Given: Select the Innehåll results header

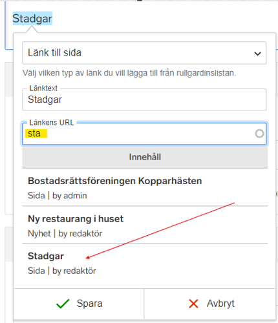Looking at the screenshot, I should pyautogui.click(x=145, y=157).
